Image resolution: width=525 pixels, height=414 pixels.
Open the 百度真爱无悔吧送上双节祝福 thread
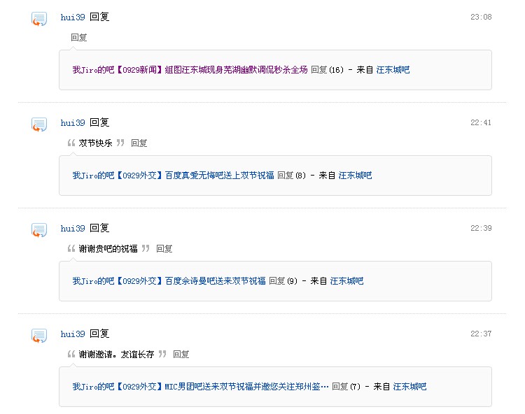(x=173, y=176)
